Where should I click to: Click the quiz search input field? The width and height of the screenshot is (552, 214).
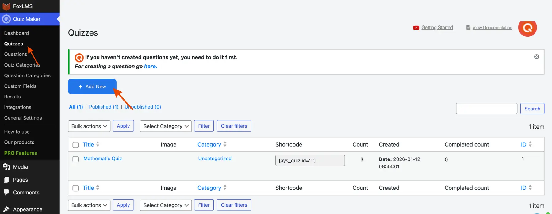pyautogui.click(x=486, y=109)
